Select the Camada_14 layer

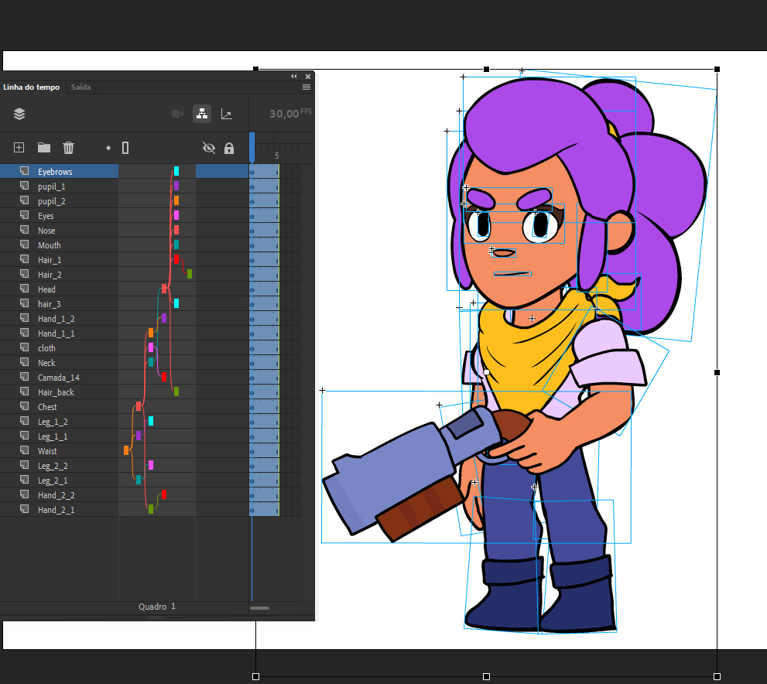tap(59, 377)
